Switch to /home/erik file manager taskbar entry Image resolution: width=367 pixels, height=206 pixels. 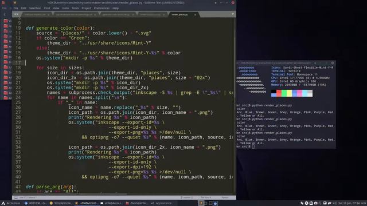[137, 203]
